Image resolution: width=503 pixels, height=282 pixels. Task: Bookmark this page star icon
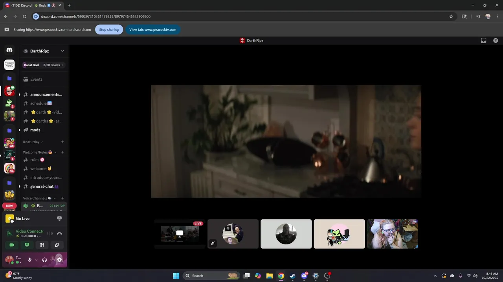pos(451,16)
